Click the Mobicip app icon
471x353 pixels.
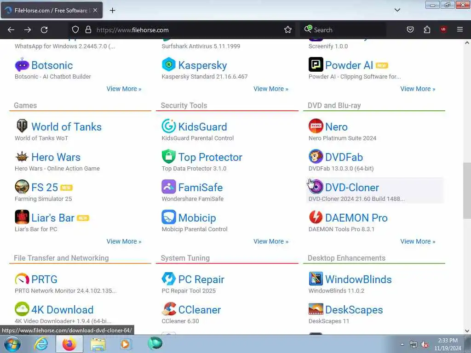tap(169, 217)
